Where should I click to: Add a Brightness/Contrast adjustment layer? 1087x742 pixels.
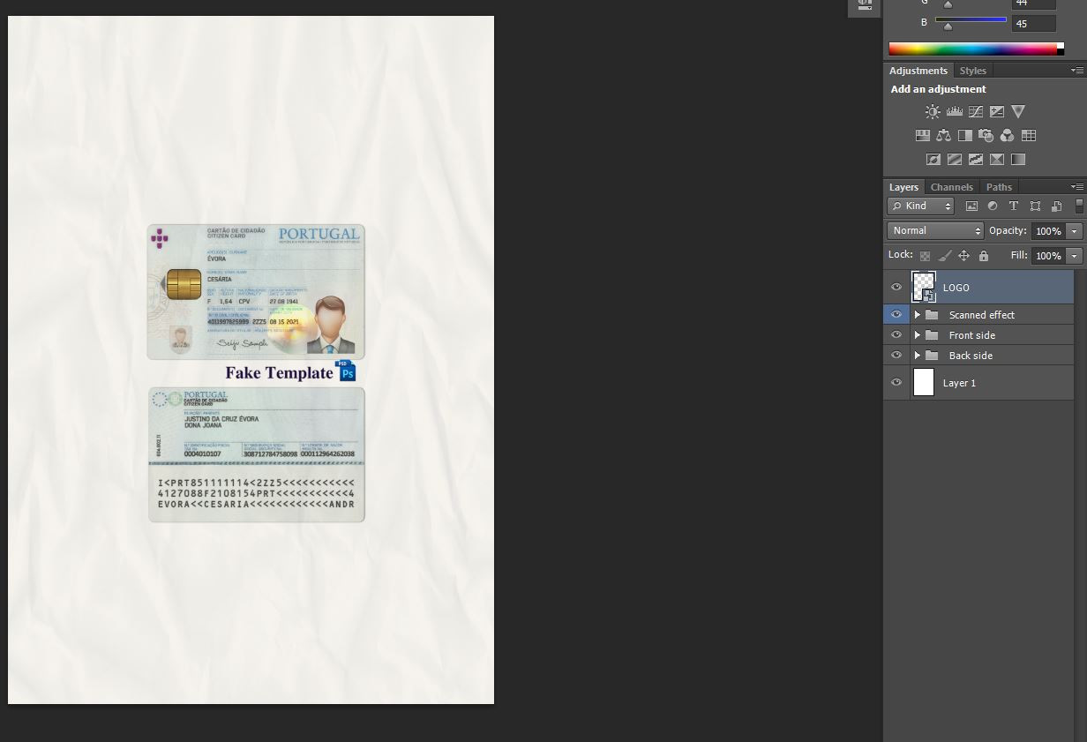933,111
